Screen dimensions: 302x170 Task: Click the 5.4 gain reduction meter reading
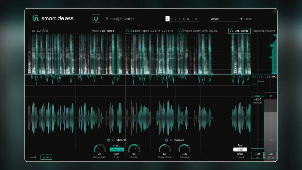point(254,77)
